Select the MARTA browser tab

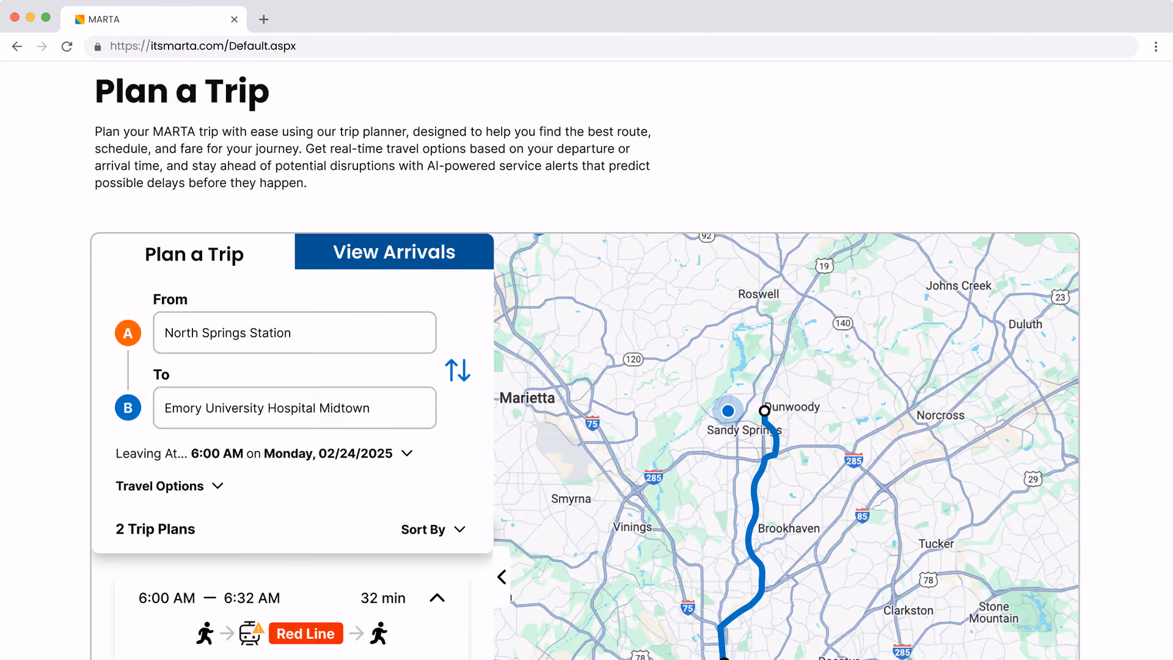153,20
